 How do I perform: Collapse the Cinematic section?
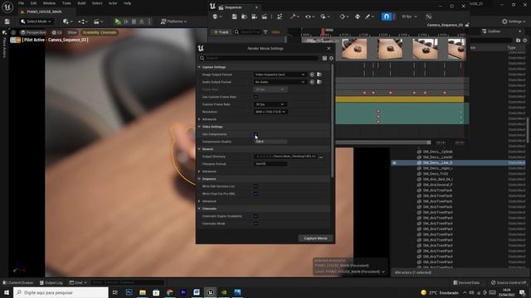[199, 209]
